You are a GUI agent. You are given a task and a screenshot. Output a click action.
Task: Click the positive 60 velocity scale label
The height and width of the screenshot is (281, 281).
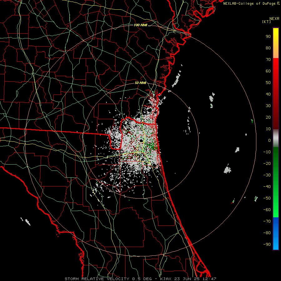268,71
